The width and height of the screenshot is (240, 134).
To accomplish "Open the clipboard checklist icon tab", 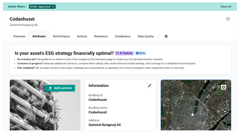I will click(x=166, y=36).
